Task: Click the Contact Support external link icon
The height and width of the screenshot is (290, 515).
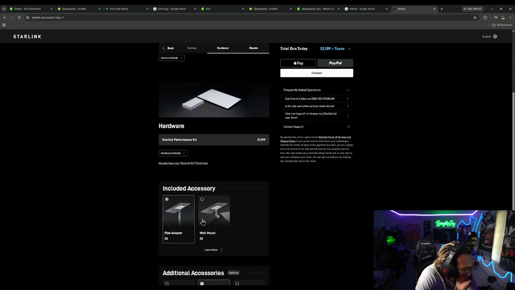Action: pos(348,127)
